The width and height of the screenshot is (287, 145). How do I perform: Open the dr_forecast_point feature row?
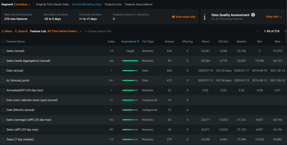(x=18, y=80)
